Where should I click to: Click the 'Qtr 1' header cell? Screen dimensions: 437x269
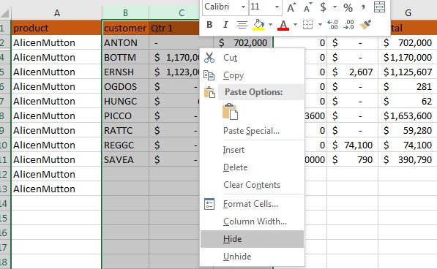tap(174, 28)
